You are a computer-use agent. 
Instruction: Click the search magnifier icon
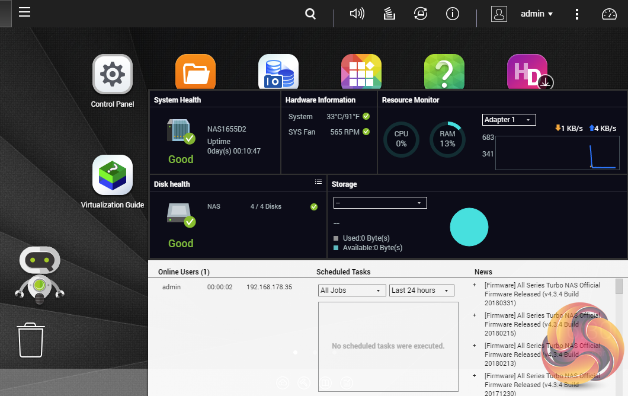point(310,14)
